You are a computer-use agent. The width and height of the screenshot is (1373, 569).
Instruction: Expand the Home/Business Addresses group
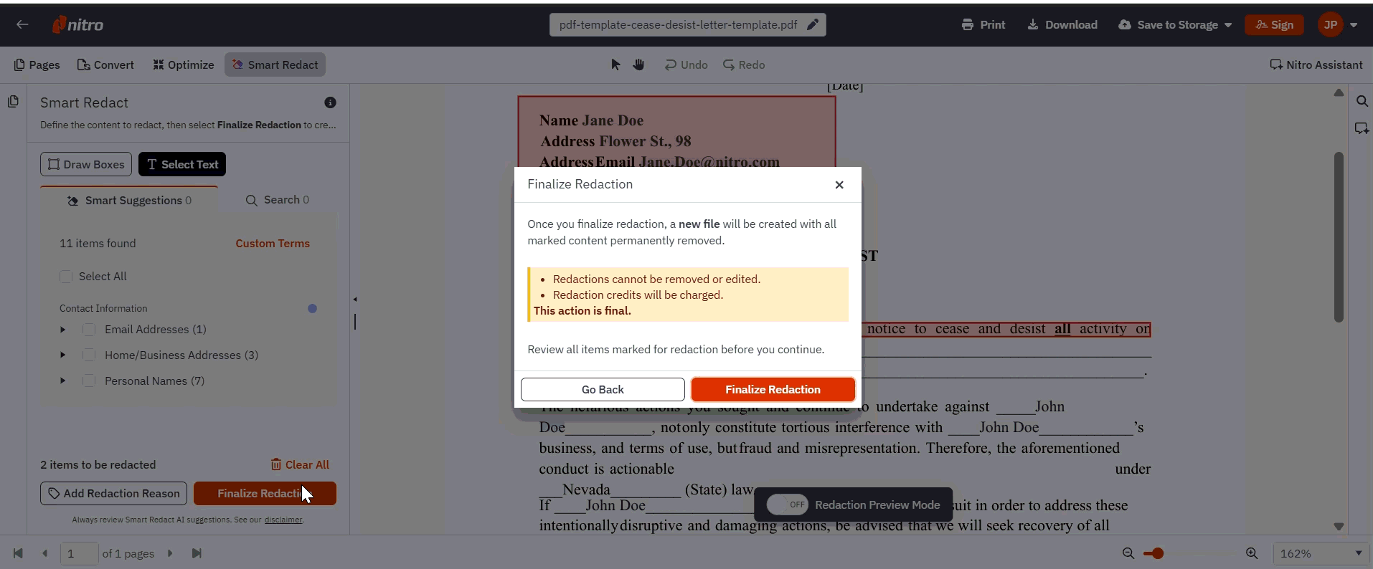point(63,355)
